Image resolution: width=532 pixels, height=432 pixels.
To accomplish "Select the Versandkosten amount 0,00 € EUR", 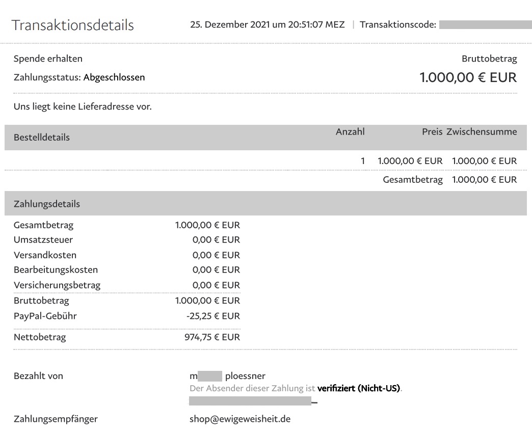I will coord(216,255).
